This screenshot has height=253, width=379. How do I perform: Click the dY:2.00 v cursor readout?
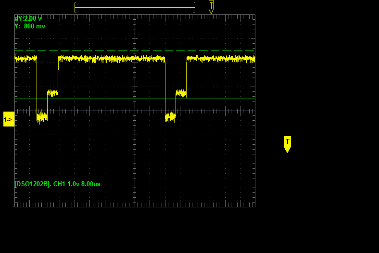pos(28,19)
